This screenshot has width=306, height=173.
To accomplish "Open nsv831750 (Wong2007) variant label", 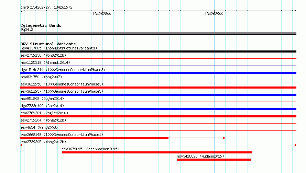I will (41, 77).
